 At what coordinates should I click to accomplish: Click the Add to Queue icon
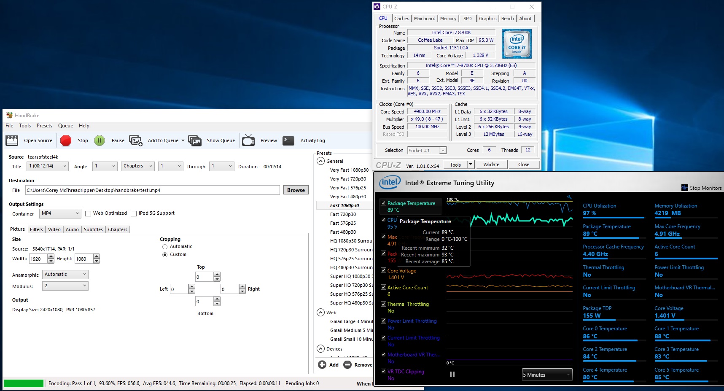coord(136,140)
